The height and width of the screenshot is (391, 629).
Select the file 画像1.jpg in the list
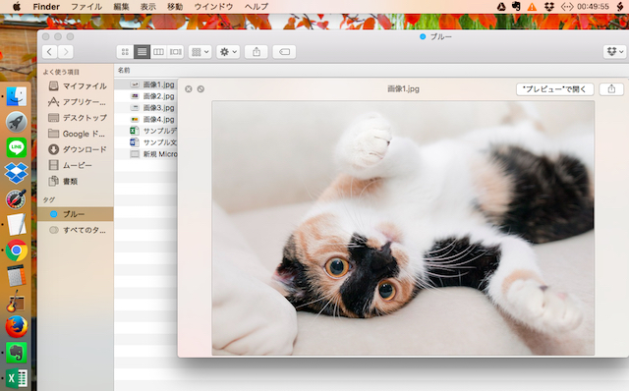146,84
